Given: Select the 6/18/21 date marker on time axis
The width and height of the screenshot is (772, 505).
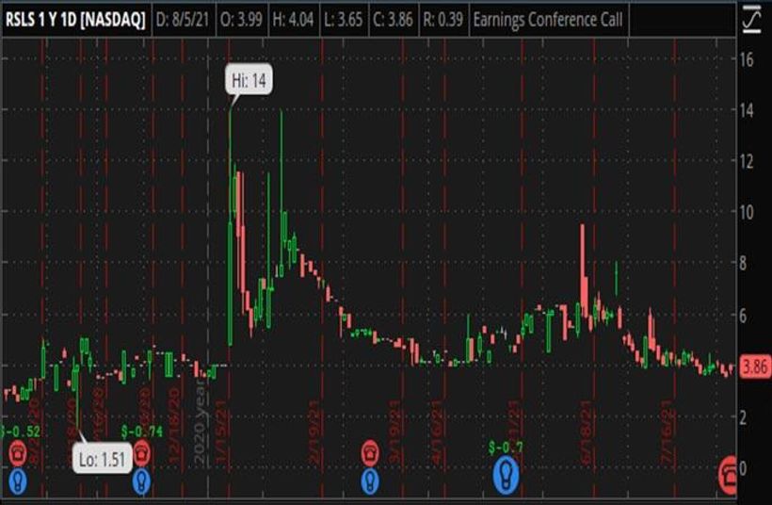Looking at the screenshot, I should (585, 427).
